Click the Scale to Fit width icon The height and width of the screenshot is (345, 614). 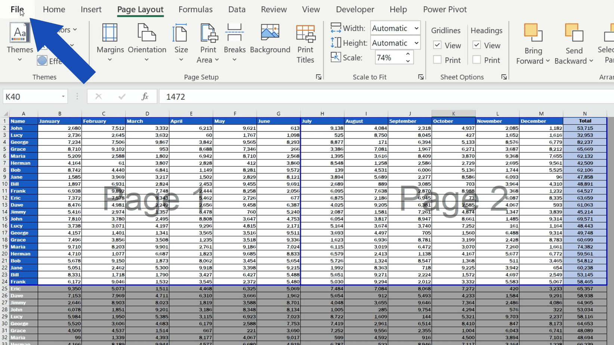pyautogui.click(x=336, y=28)
